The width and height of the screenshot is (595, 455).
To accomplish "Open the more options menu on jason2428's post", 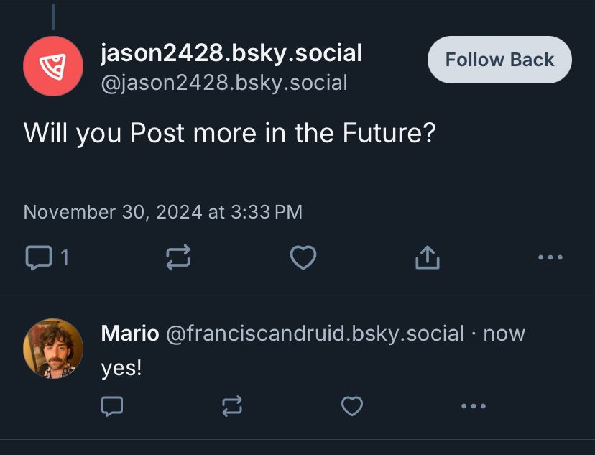I will (550, 257).
